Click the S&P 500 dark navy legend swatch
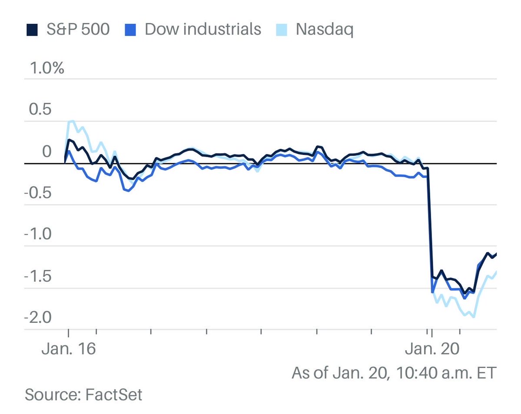521x414 pixels. [31, 30]
